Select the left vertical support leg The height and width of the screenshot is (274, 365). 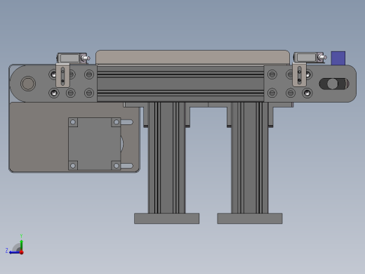coord(167,157)
